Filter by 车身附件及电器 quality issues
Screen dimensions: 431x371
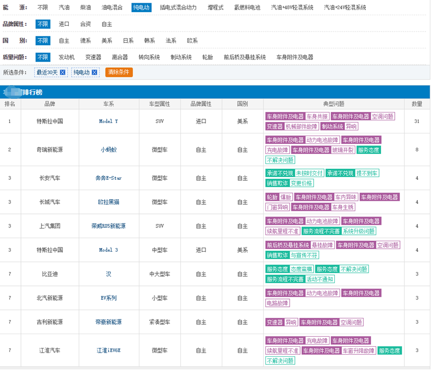295,57
